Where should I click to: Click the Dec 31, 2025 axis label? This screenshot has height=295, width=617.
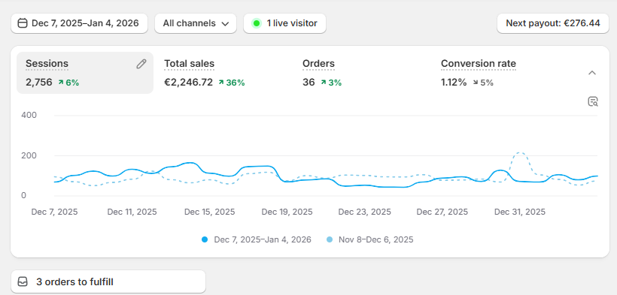pos(520,212)
